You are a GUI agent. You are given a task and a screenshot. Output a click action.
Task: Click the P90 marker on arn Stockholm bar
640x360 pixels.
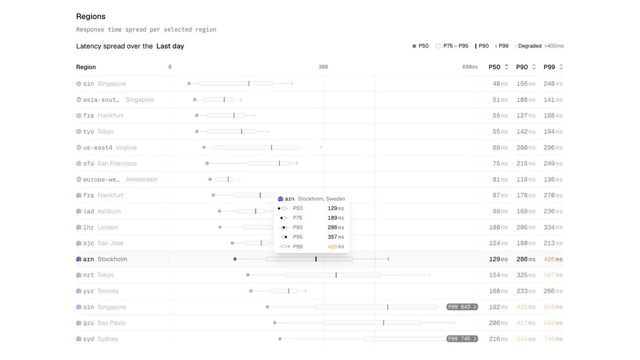316,259
